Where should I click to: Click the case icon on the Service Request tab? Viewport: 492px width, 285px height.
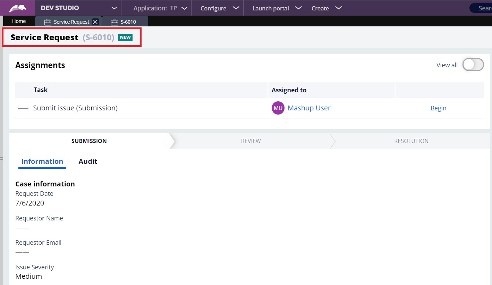[x=47, y=22]
